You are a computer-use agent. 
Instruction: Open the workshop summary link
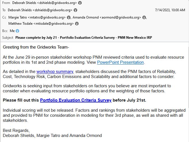(x=55, y=72)
